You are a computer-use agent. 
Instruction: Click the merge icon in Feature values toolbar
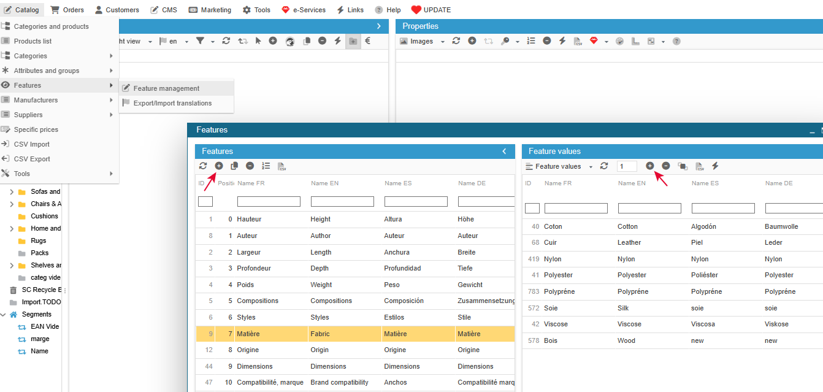tap(682, 166)
